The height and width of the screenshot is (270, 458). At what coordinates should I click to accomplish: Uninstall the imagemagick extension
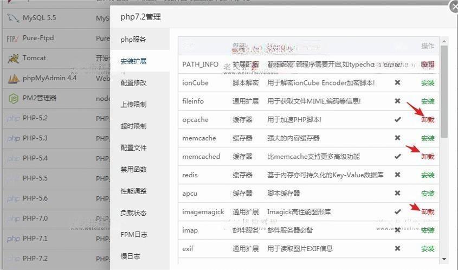click(x=428, y=212)
